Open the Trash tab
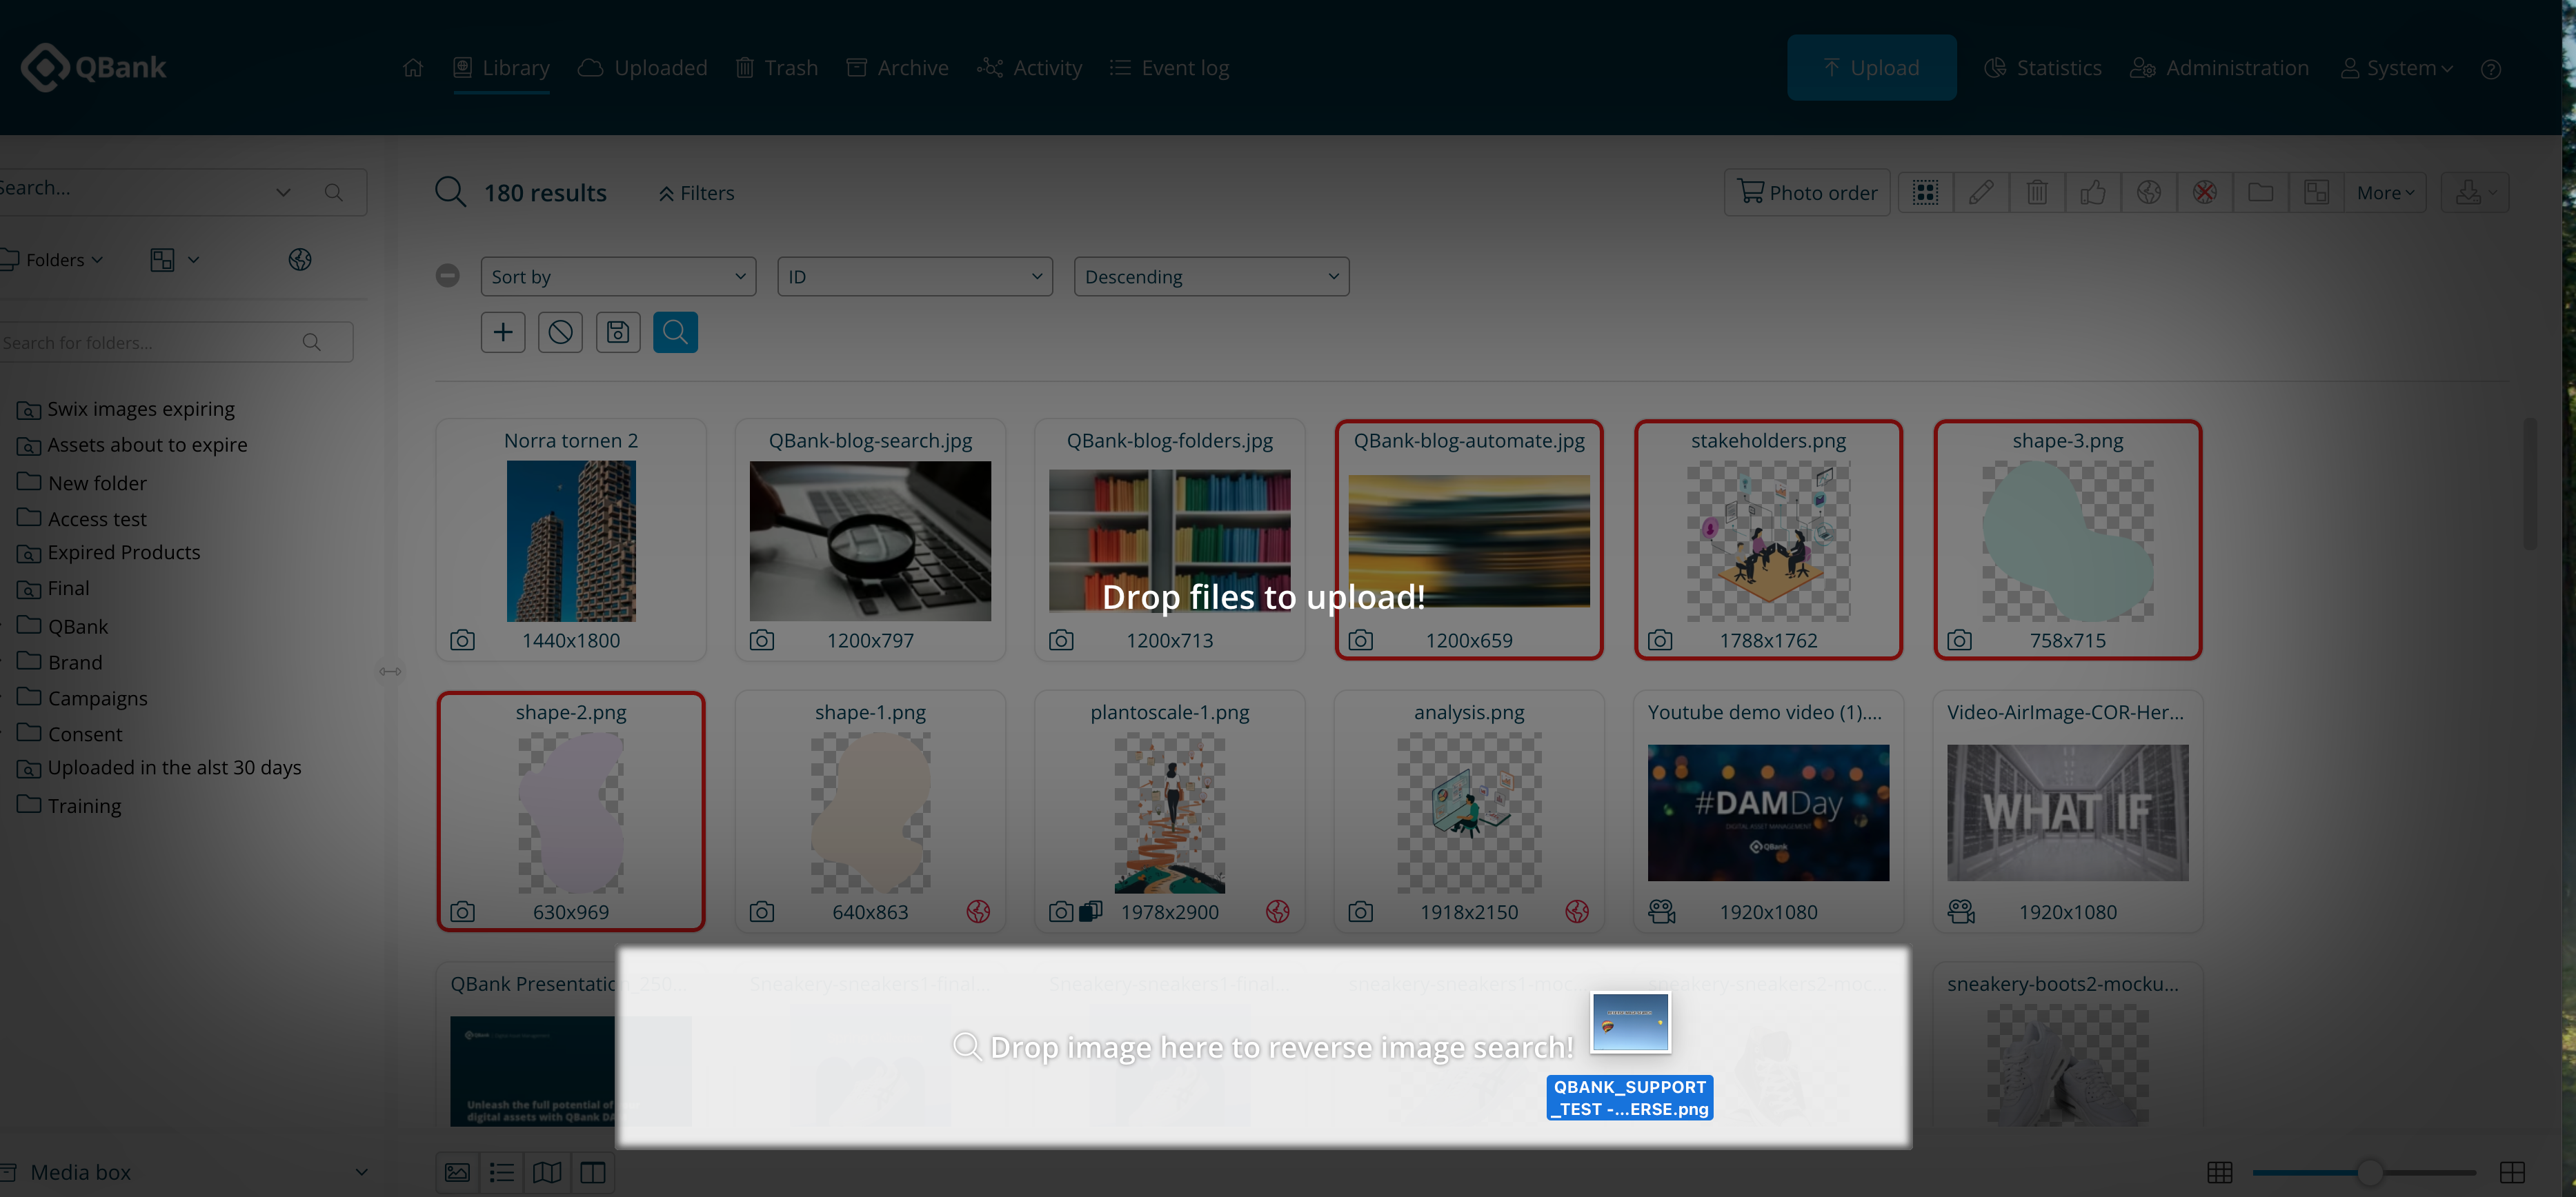The height and width of the screenshot is (1197, 2576). [x=777, y=68]
